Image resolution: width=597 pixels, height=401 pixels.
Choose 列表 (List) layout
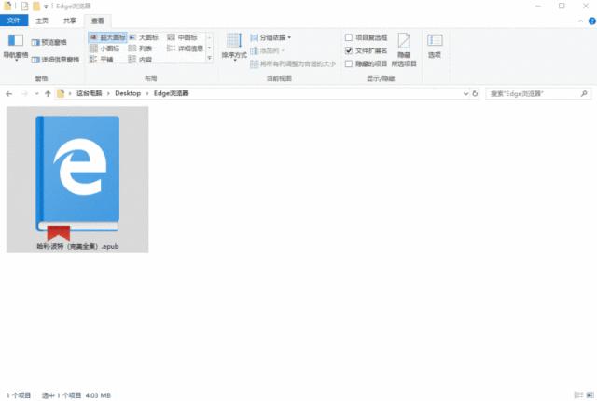pos(140,48)
